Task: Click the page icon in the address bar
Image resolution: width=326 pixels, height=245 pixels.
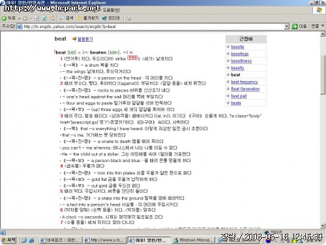Action: (20, 27)
